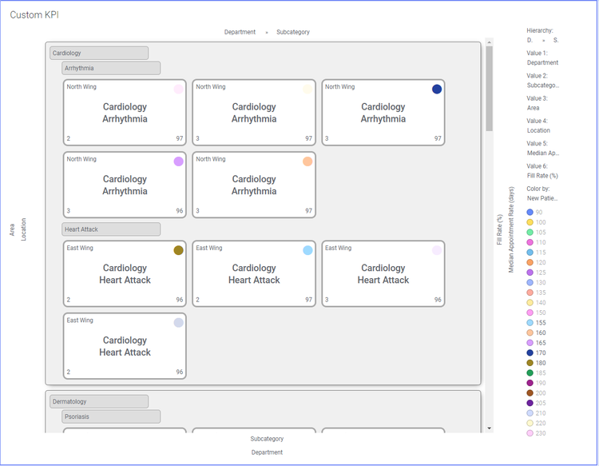Select legend color 105 swatch

coord(530,232)
